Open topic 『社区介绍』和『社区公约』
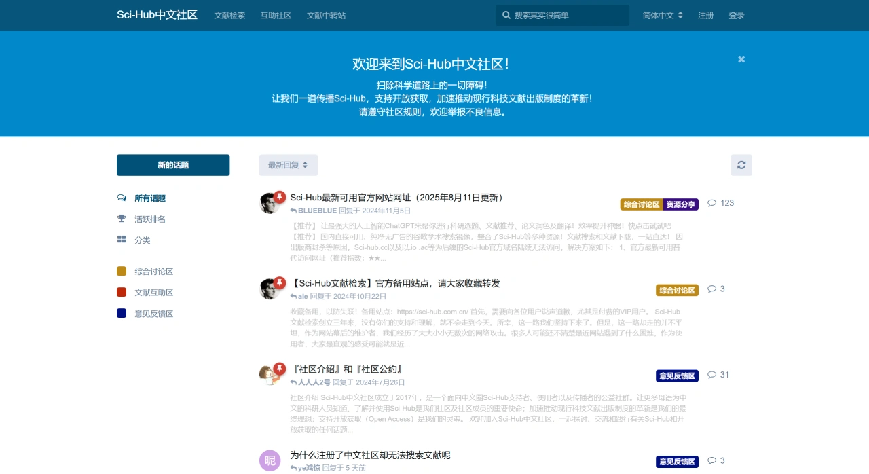 click(347, 369)
